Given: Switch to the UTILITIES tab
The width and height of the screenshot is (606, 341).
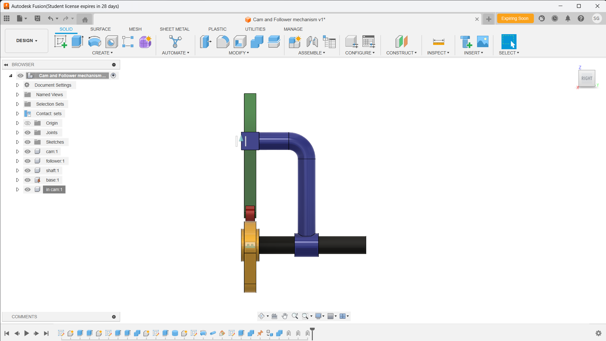Looking at the screenshot, I should pos(255,29).
